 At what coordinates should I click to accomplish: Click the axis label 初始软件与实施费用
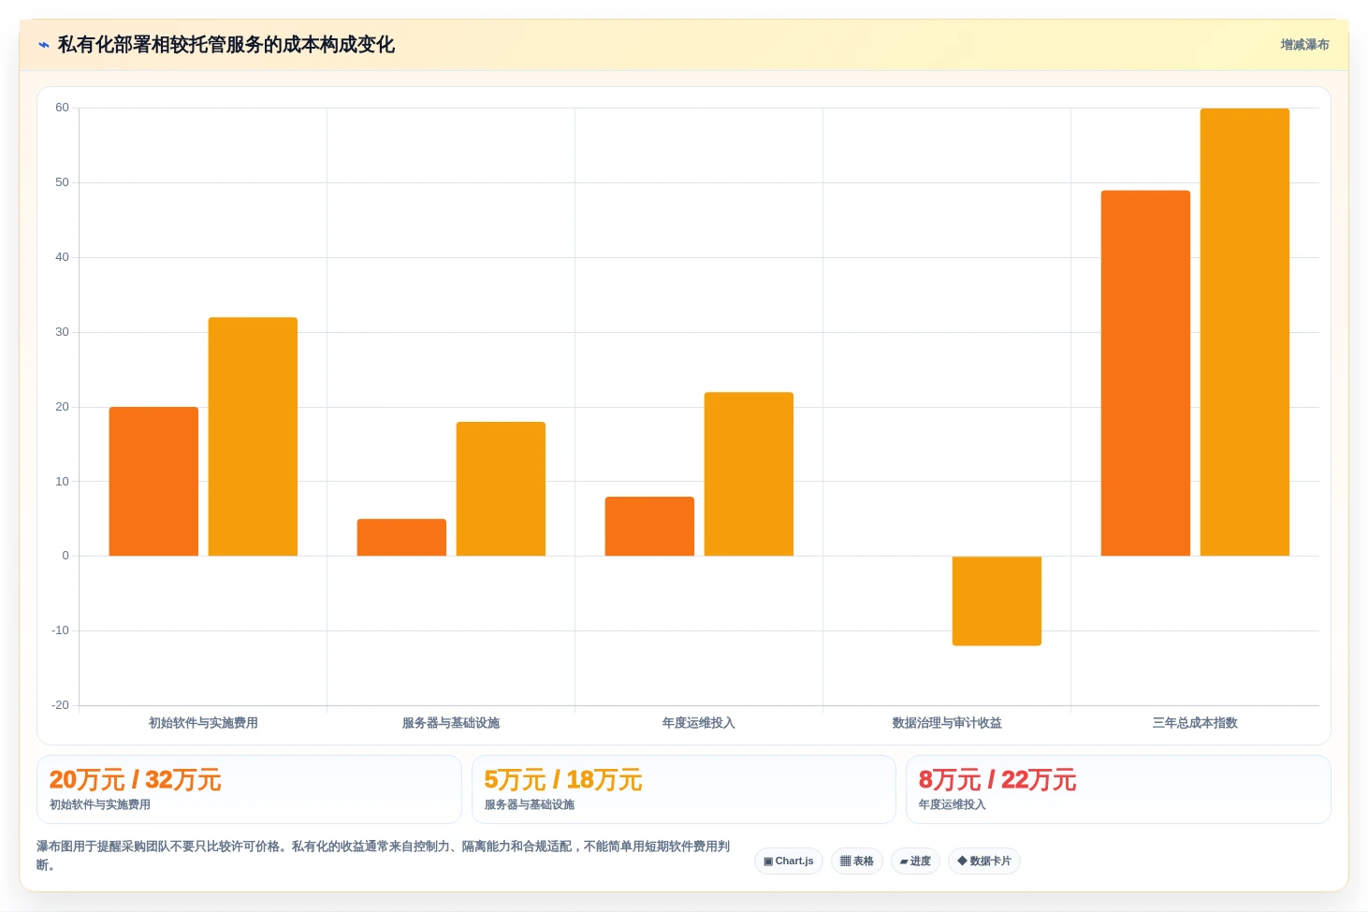(x=203, y=723)
